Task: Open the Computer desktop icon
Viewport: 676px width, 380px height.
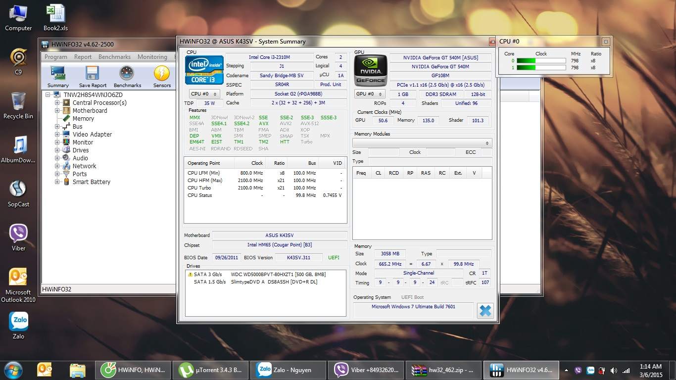Action: pos(18,18)
